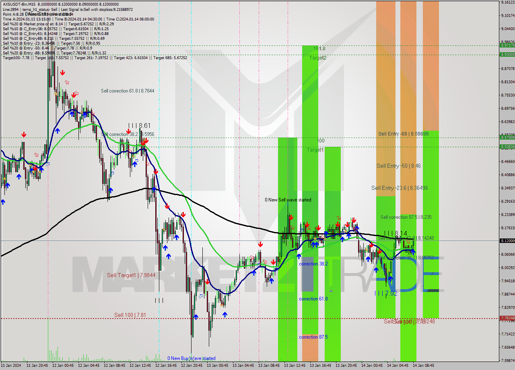Click the 'Sell %10 @ C_Entry38: 8.05752' line
The width and height of the screenshot is (515, 370).
click(x=56, y=29)
